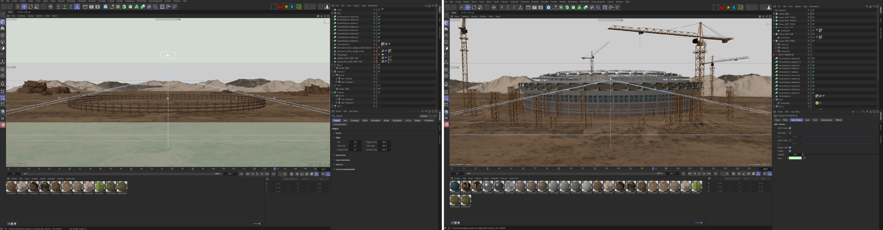The height and width of the screenshot is (230, 883).
Task: Toggle the Action Safe checkbox
Action: 790,140
